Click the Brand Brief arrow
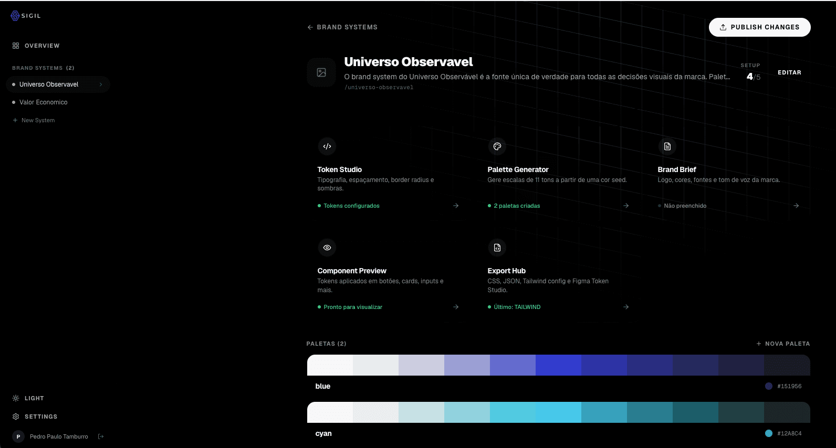836x448 pixels. coord(796,206)
